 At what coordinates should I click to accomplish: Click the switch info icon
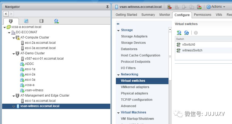coord(196,33)
